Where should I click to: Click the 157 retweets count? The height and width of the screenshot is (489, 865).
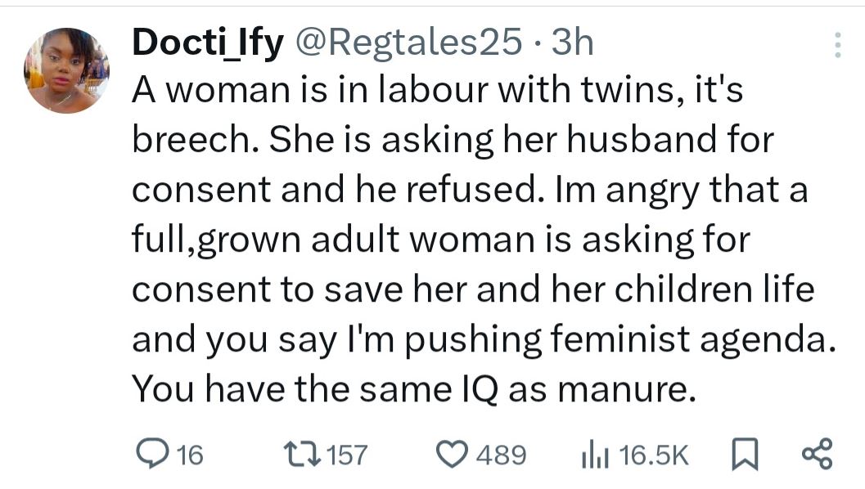[347, 455]
